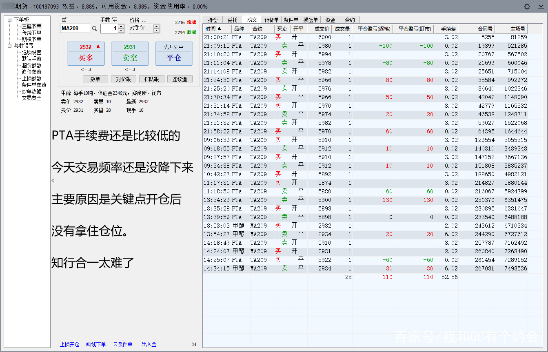Open 选项设置 in the tree

pyautogui.click(x=31, y=52)
